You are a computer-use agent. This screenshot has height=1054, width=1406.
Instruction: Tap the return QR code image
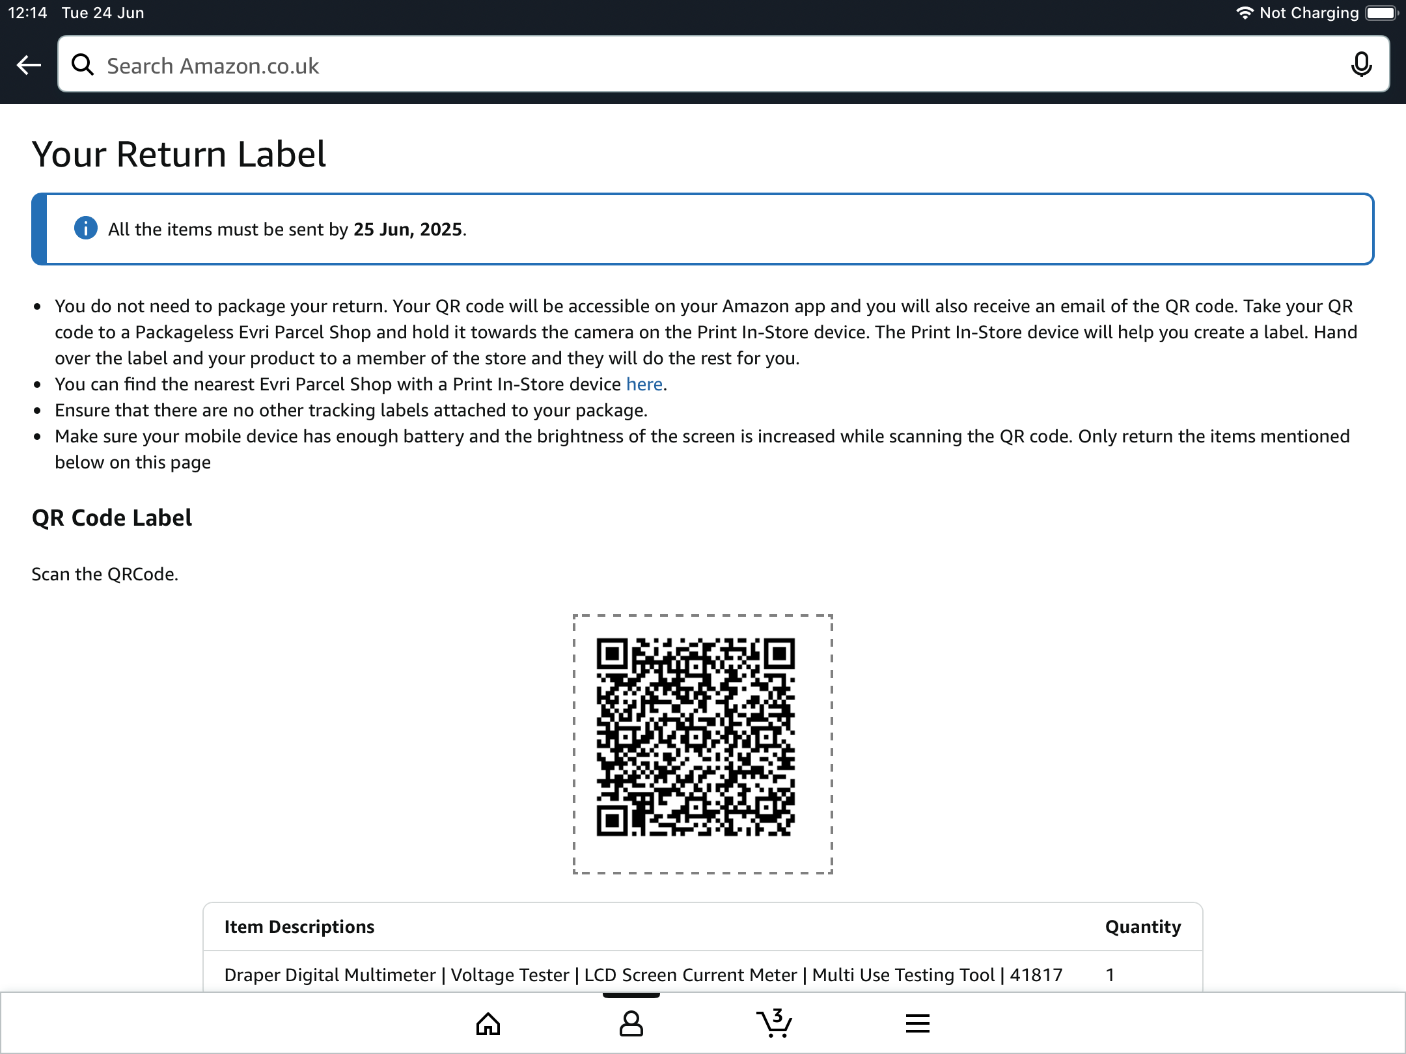[696, 737]
